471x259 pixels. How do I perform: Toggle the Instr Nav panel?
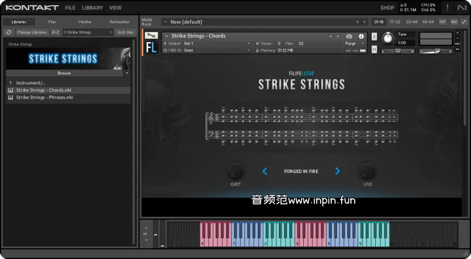[126, 32]
